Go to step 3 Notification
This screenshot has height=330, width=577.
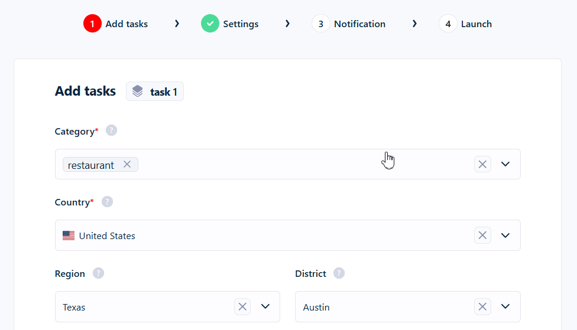(x=348, y=24)
